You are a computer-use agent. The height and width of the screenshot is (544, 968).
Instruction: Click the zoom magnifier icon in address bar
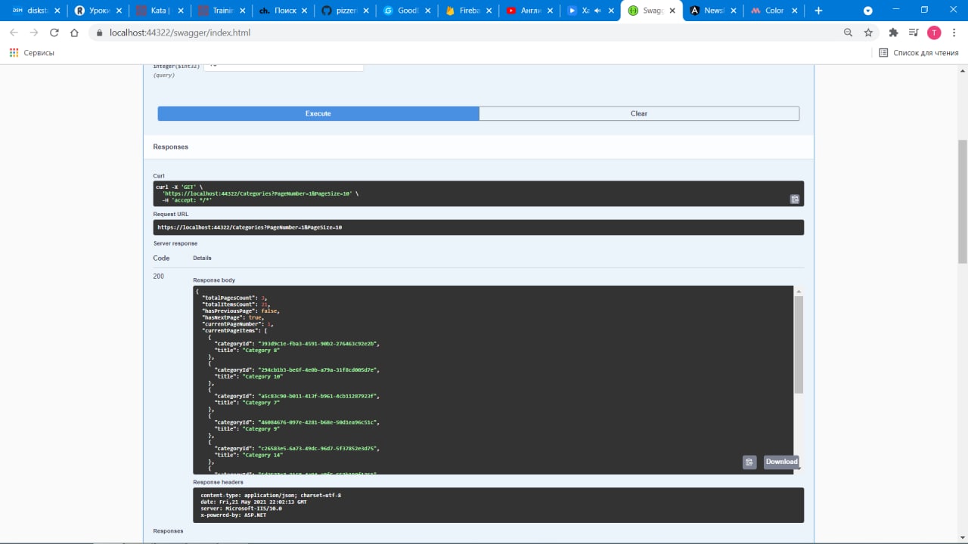click(849, 32)
